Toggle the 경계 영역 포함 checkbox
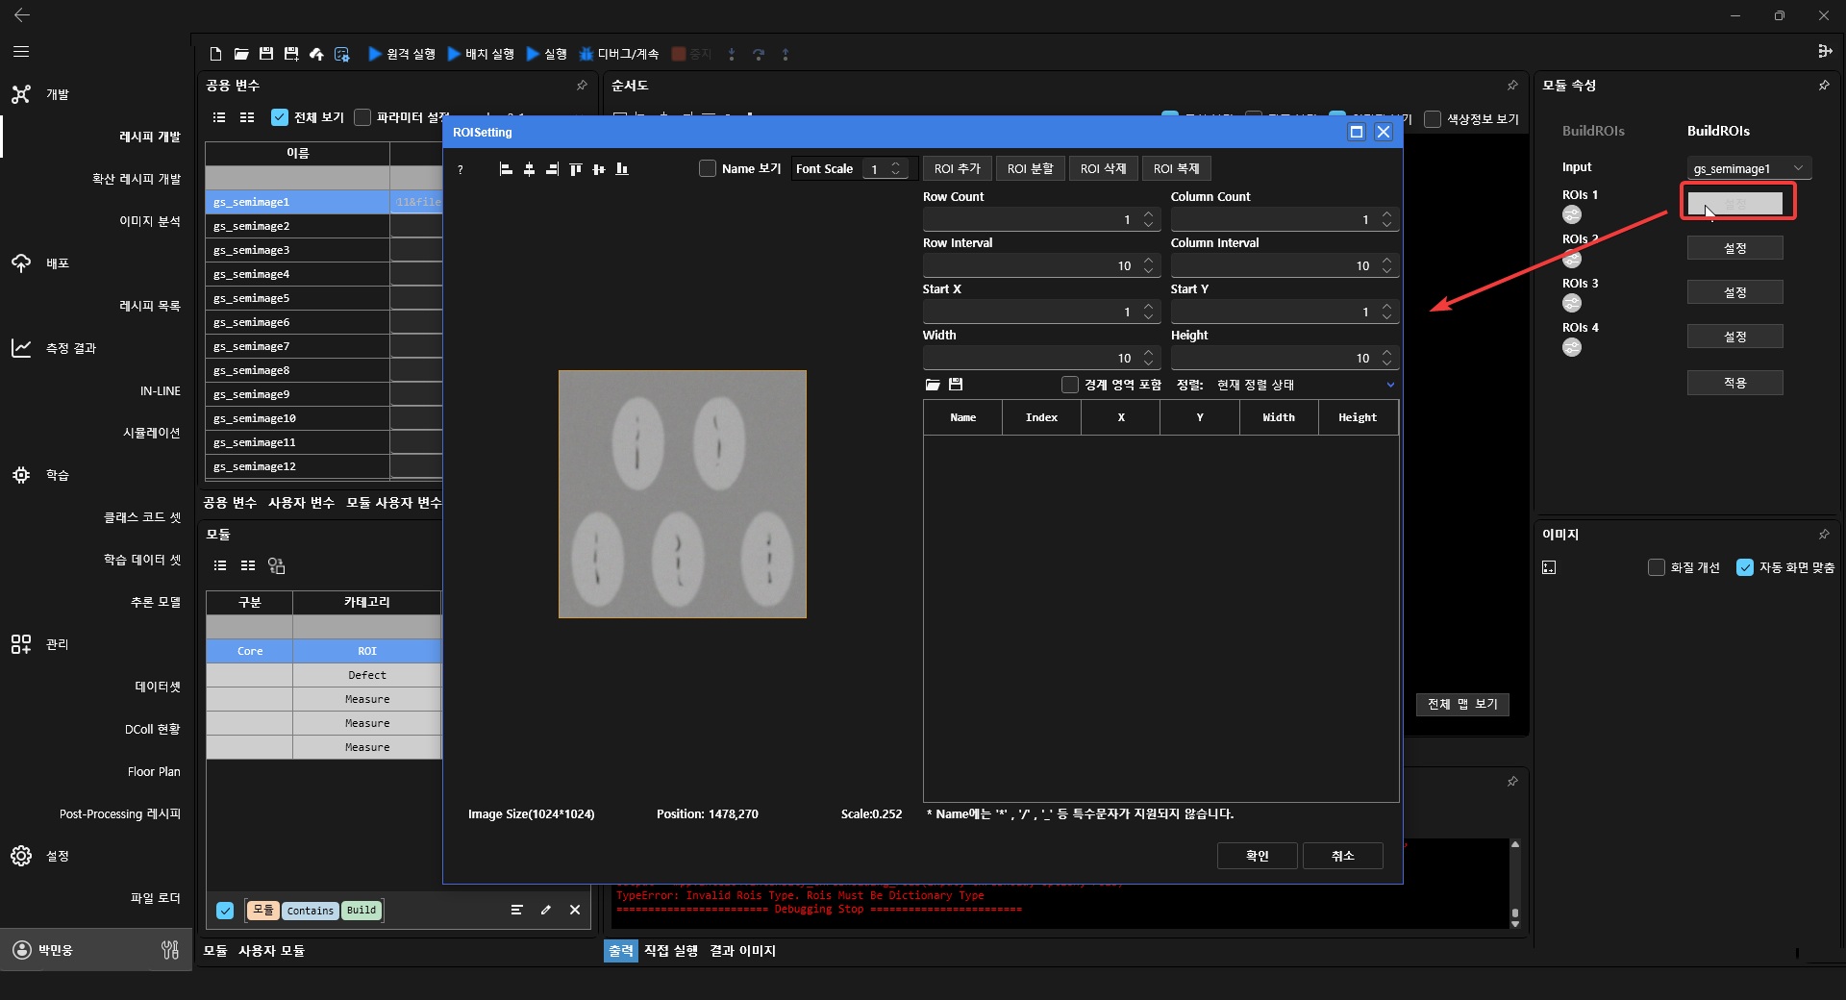1846x1000 pixels. point(1070,385)
